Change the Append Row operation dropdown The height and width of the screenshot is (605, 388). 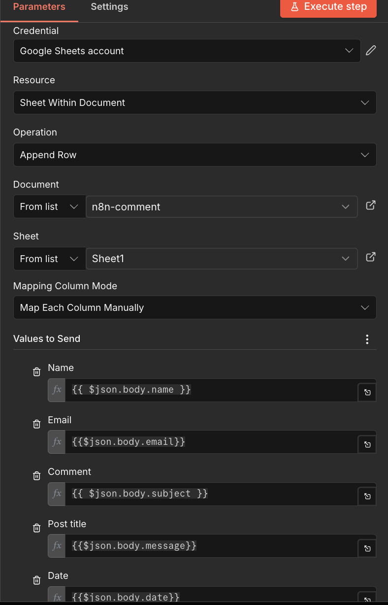(x=194, y=155)
